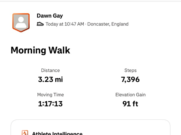181x135 pixels.
Task: Select the 7,396 steps value
Action: (130, 79)
